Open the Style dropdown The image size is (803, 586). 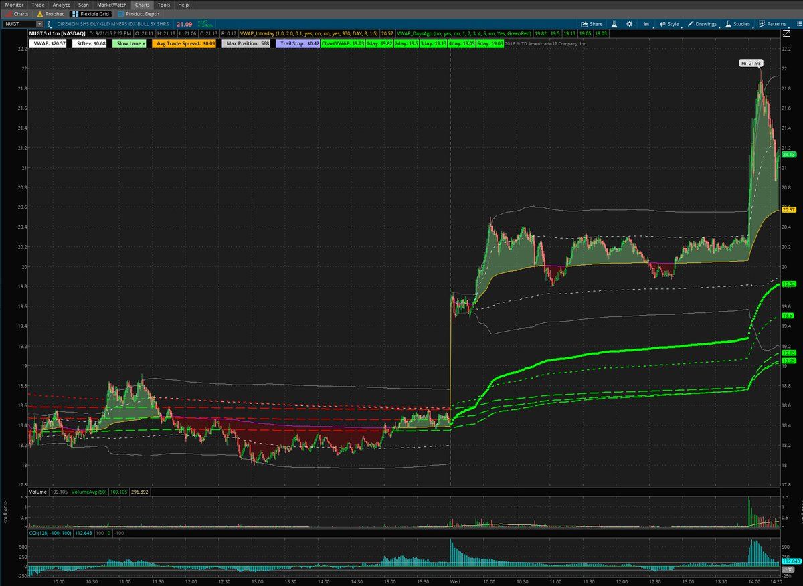pyautogui.click(x=669, y=24)
